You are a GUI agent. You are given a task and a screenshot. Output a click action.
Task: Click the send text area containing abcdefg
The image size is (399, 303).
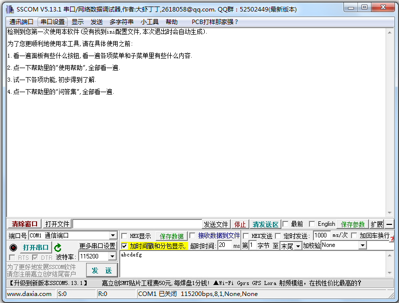pos(253,264)
